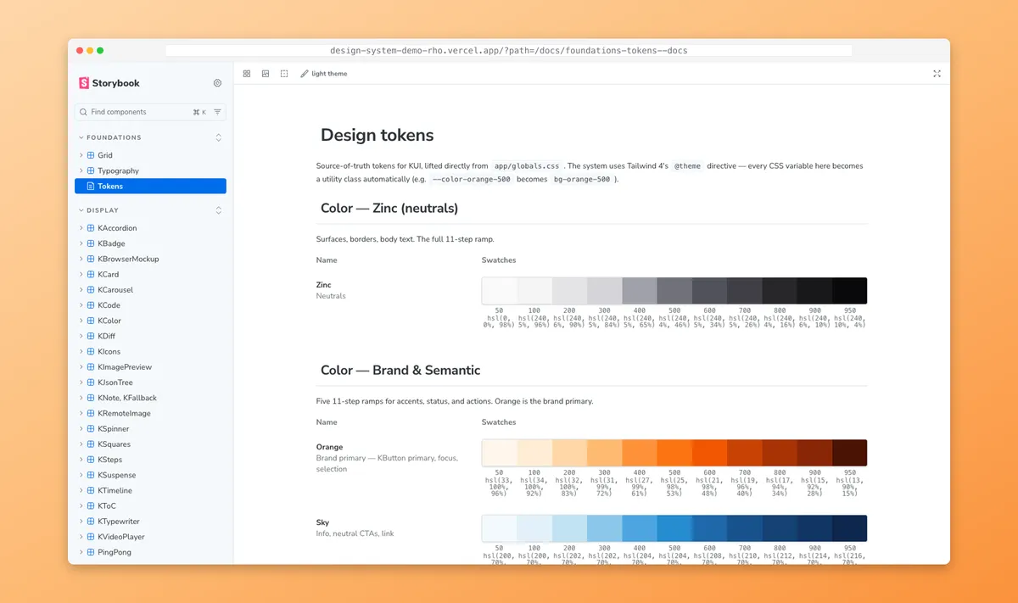This screenshot has height=603, width=1018.
Task: Click the --color-orange-500 code text
Action: coord(472,180)
